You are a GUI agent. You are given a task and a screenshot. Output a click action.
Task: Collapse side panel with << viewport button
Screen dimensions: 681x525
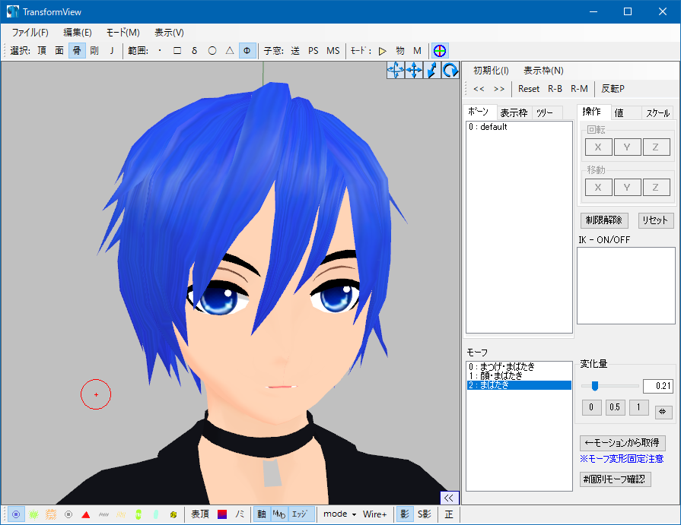pyautogui.click(x=449, y=498)
